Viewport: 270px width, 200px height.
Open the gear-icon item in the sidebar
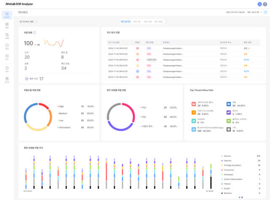click(x=7, y=57)
